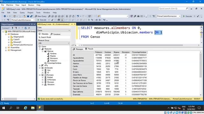
Task: Switch to the Messages results tab
Action: pyautogui.click(x=78, y=49)
